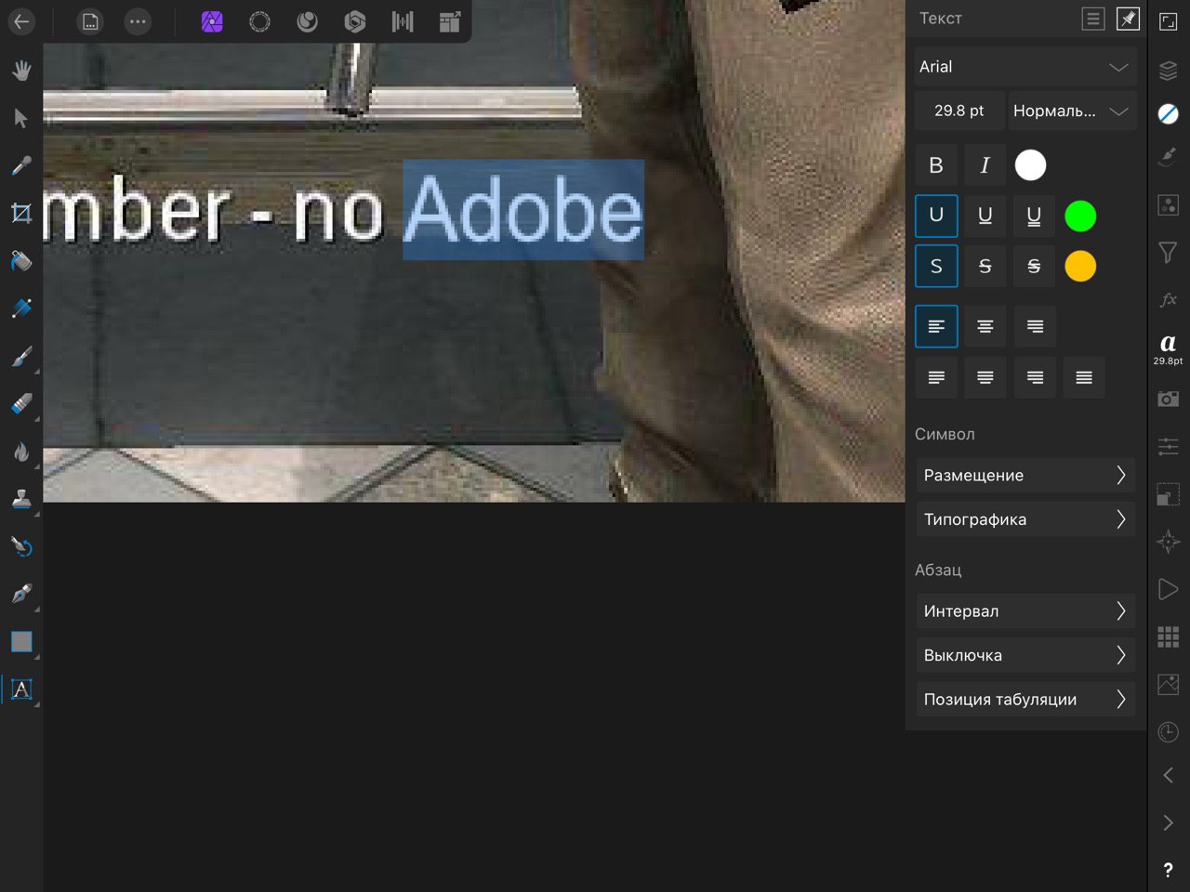1190x892 pixels.
Task: Apply single underline
Action: pos(985,216)
